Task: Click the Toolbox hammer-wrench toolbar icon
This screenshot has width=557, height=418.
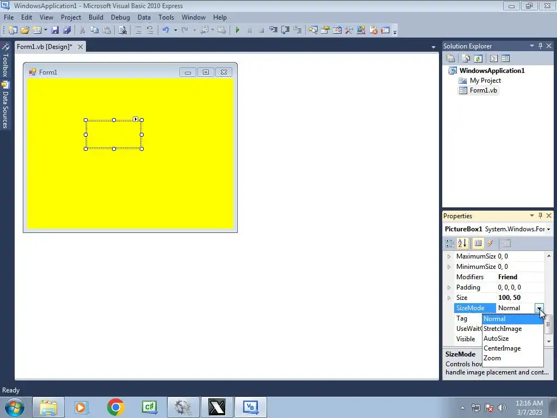Action: coord(349,30)
